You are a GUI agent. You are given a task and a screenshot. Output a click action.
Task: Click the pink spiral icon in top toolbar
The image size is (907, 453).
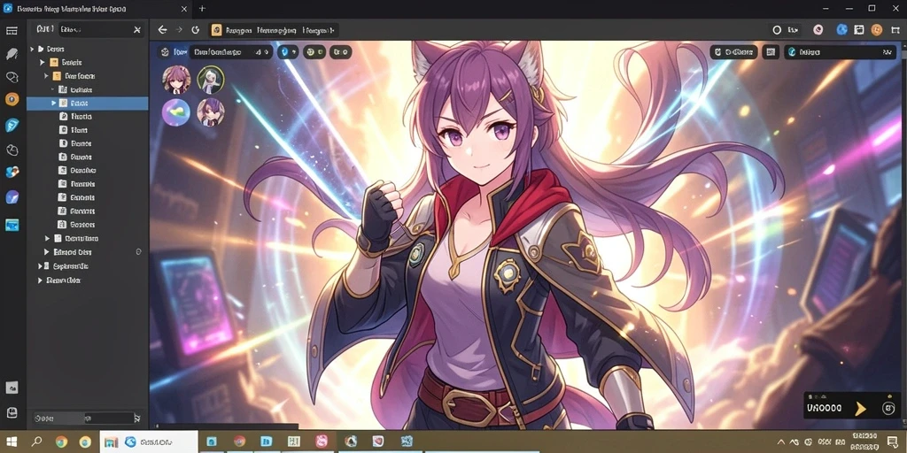[818, 30]
